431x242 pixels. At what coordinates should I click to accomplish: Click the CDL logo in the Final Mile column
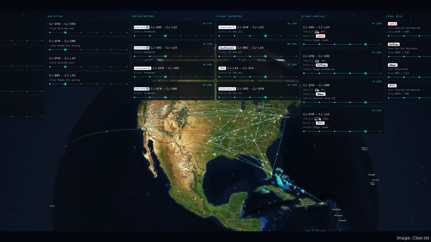(392, 86)
